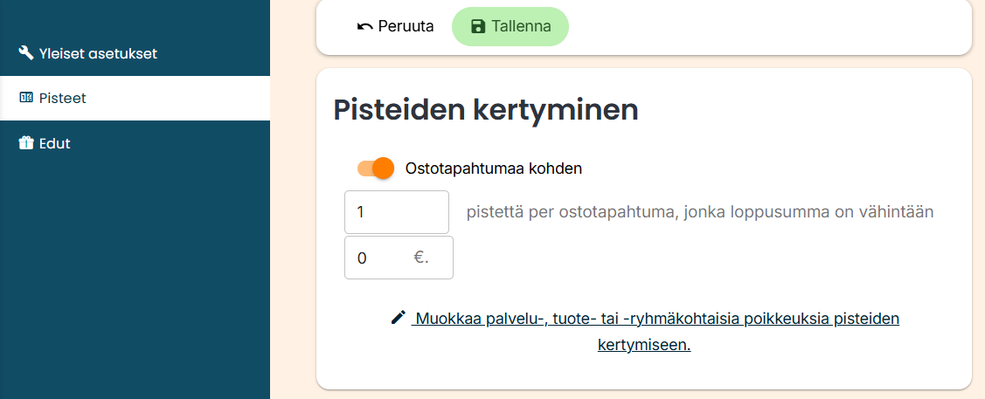Viewport: 985px width, 399px height.
Task: Click the floppy disk icon in Tallenna
Action: pyautogui.click(x=478, y=26)
